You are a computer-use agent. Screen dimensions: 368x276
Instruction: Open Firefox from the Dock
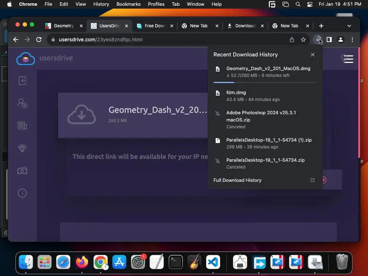82,262
